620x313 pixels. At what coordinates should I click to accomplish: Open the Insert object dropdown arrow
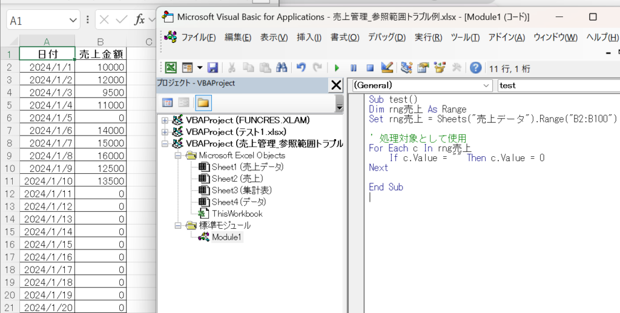coord(200,68)
